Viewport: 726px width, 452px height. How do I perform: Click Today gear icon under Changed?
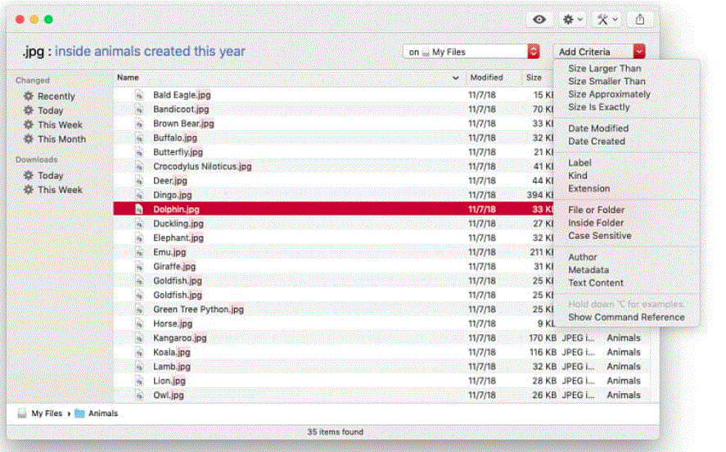pos(29,111)
